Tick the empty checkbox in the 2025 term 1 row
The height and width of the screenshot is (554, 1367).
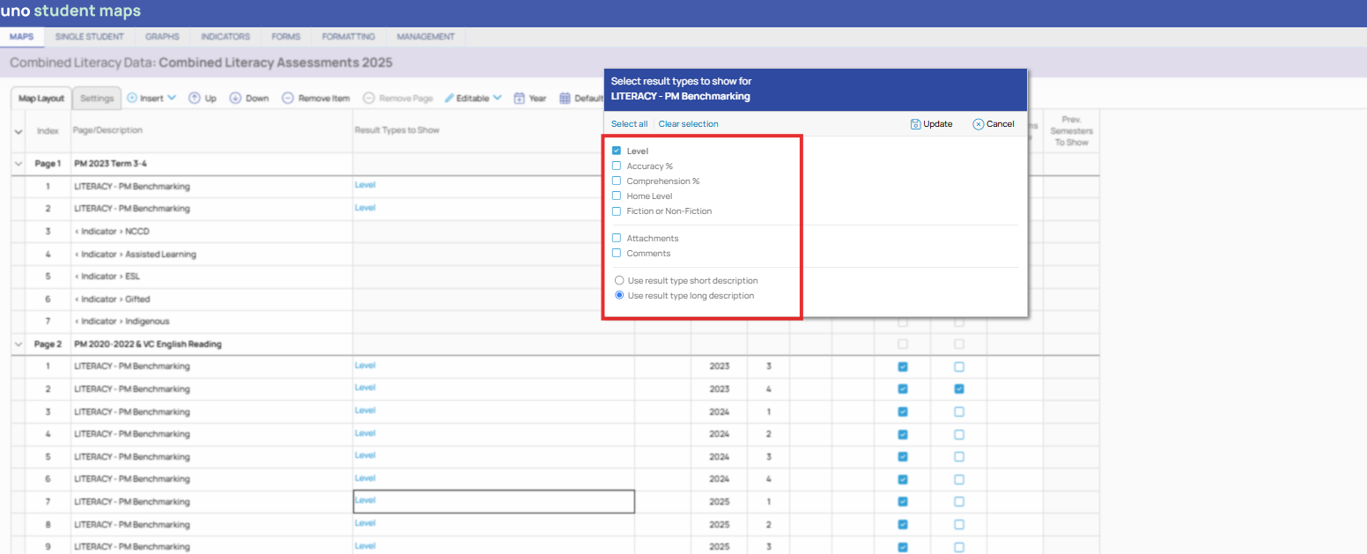pos(958,501)
